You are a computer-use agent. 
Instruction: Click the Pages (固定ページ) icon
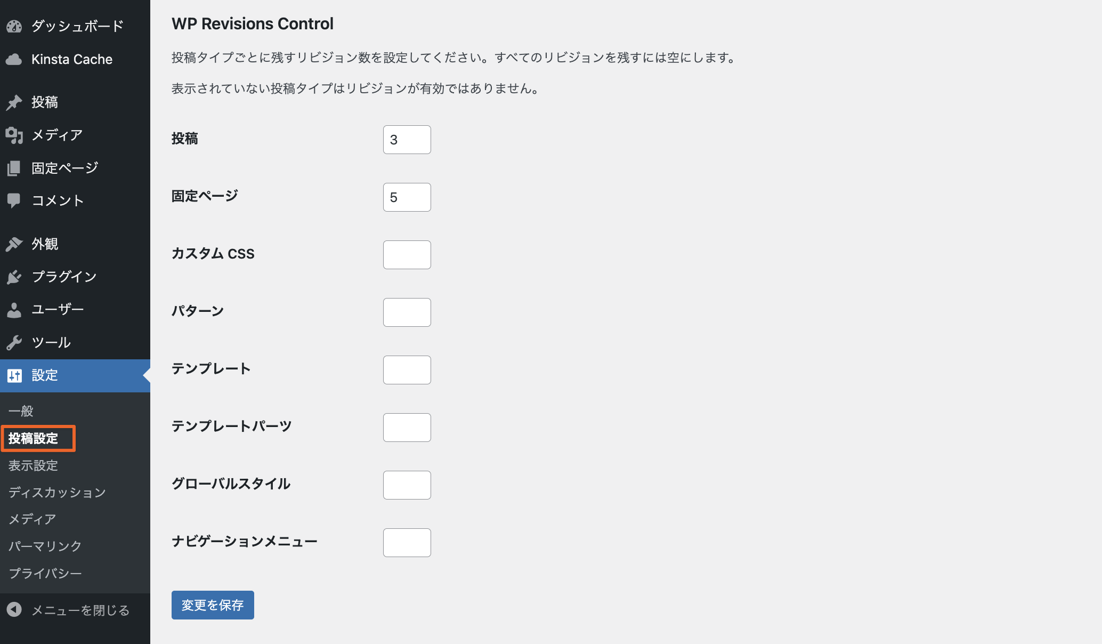[x=14, y=168]
